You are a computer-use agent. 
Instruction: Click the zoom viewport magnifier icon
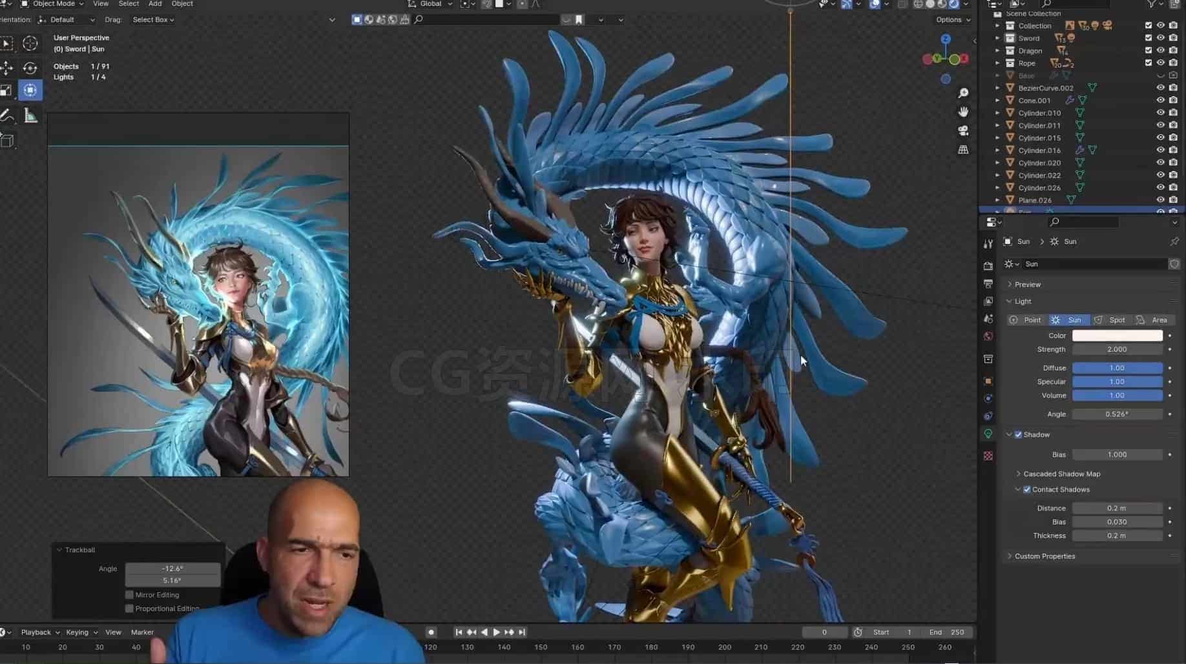[963, 94]
